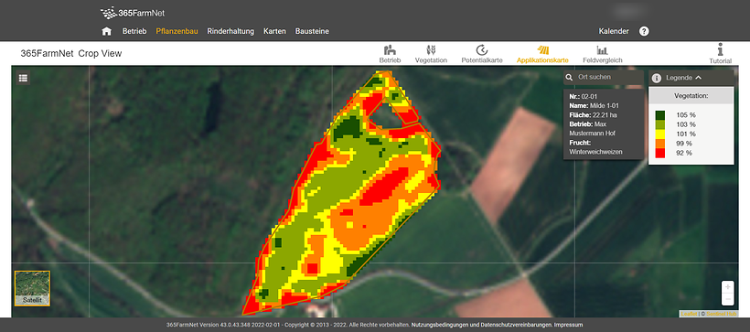The height and width of the screenshot is (332, 750).
Task: Open the Betrieb view icon in Crop View
Action: point(390,49)
